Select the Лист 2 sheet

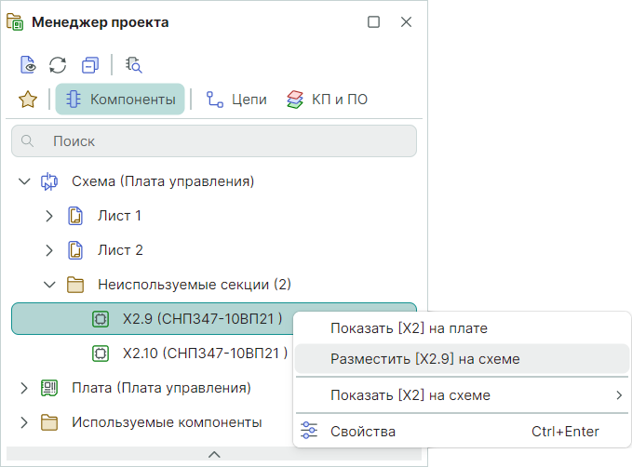[x=120, y=250]
